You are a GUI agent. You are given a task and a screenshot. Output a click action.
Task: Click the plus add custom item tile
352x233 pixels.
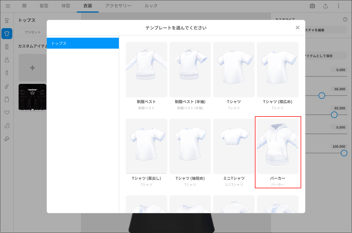point(32,68)
